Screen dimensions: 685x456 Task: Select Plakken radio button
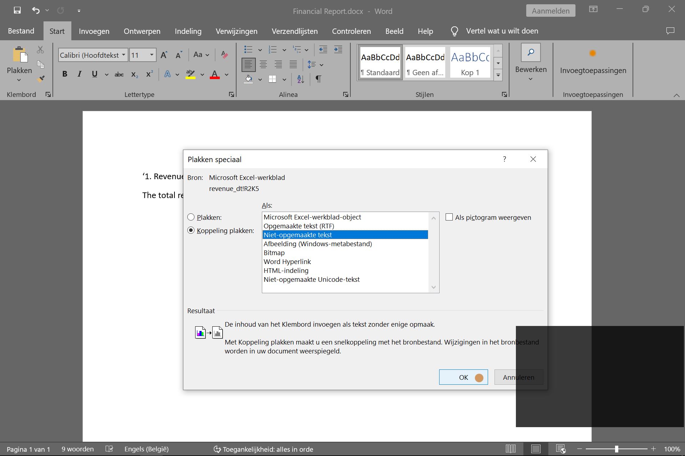[x=192, y=217]
